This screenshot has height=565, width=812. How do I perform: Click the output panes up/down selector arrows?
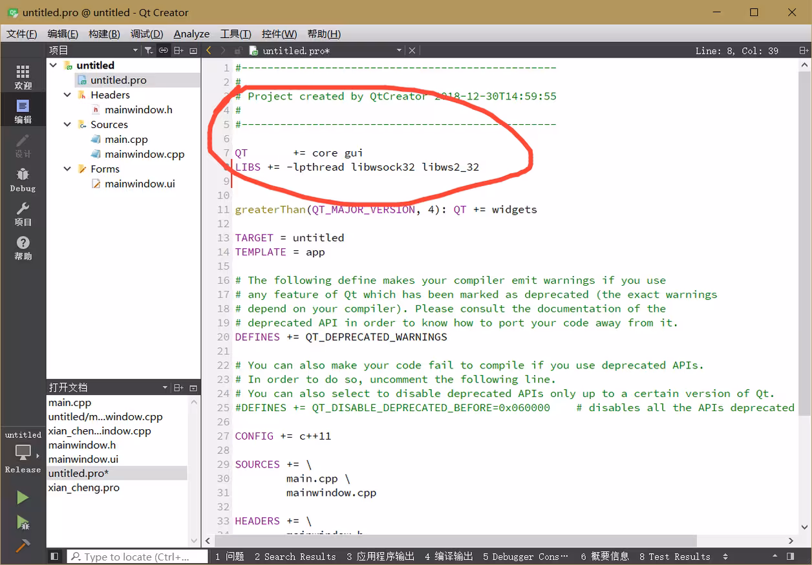[x=725, y=557]
